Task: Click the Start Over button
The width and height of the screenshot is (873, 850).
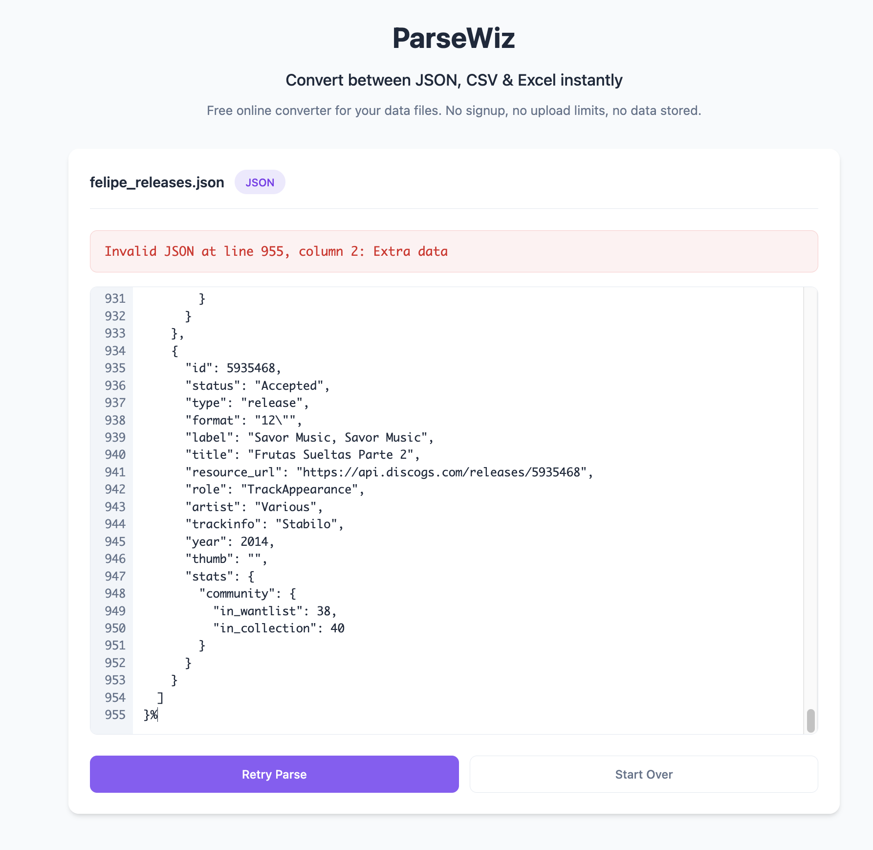Action: [644, 774]
